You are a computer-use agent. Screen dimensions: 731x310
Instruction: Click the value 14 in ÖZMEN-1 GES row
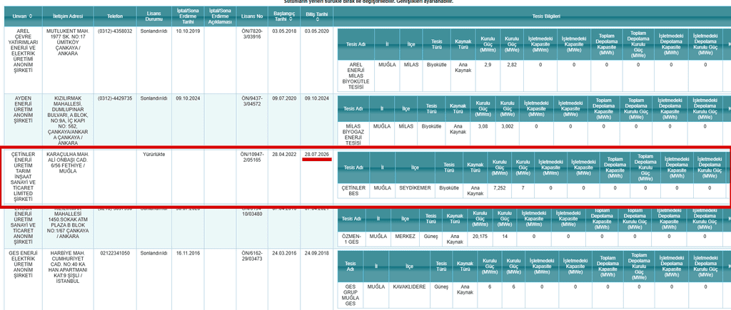point(504,237)
